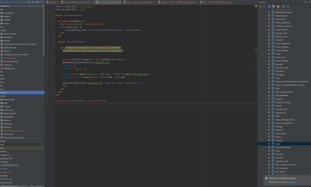Open Project panel settings gear
Image resolution: width=311 pixels, height=187 pixels.
click(37, 2)
